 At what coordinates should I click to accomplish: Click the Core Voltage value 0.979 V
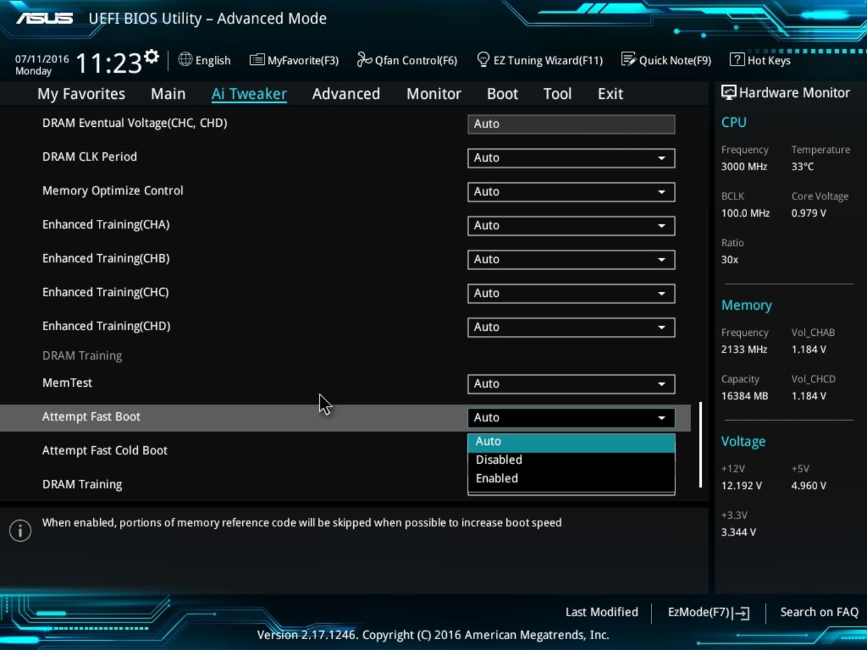pyautogui.click(x=808, y=213)
